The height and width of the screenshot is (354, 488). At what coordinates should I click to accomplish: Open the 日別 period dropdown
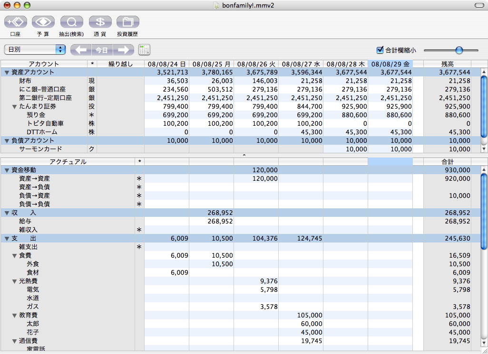(35, 50)
